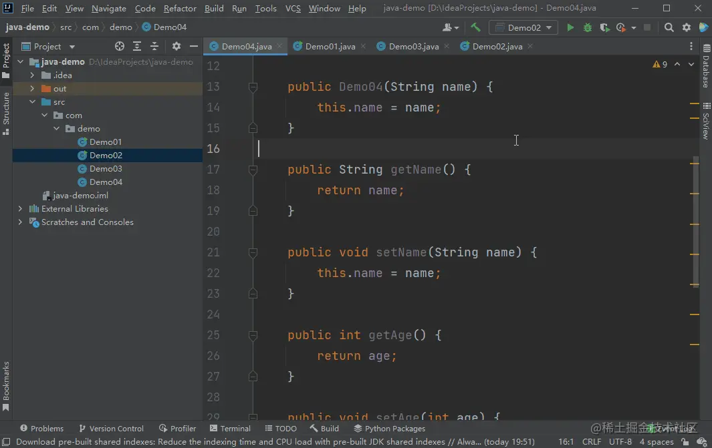Click the warnings indicator showing 9
Screen dimensions: 712x448
coord(660,64)
